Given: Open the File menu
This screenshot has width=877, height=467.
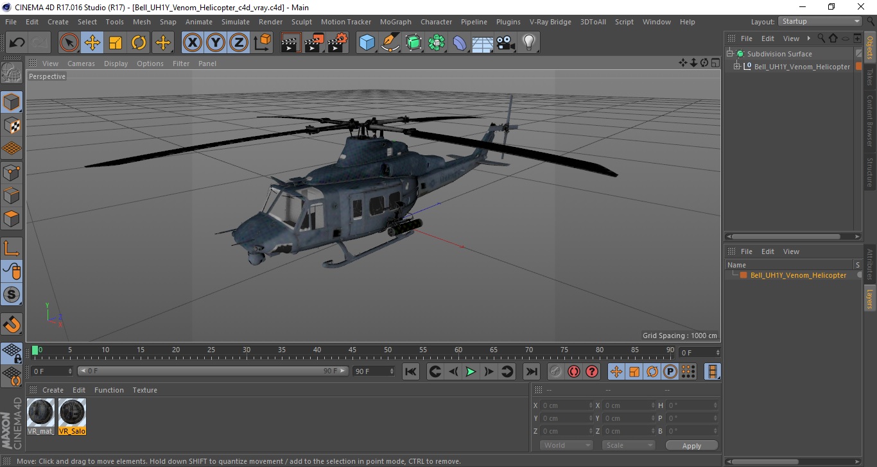Looking at the screenshot, I should [x=11, y=22].
